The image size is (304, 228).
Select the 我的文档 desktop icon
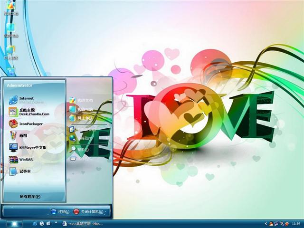click(x=11, y=9)
